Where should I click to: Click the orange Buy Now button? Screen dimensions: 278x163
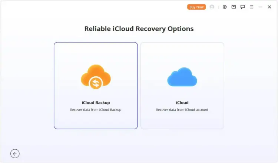(x=196, y=7)
